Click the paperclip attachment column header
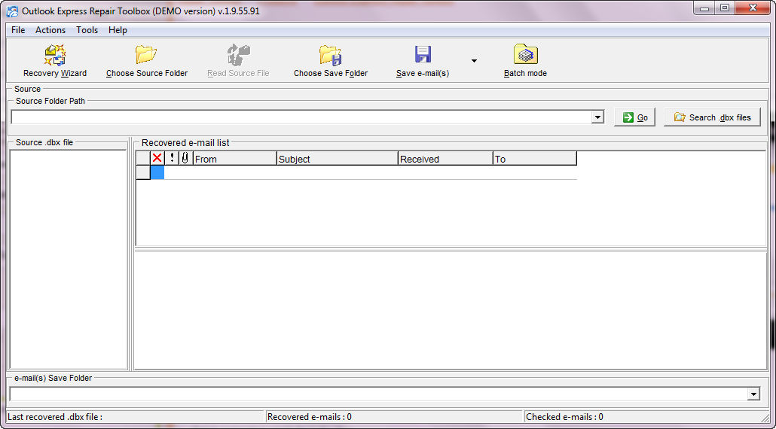The height and width of the screenshot is (429, 776). (x=185, y=158)
